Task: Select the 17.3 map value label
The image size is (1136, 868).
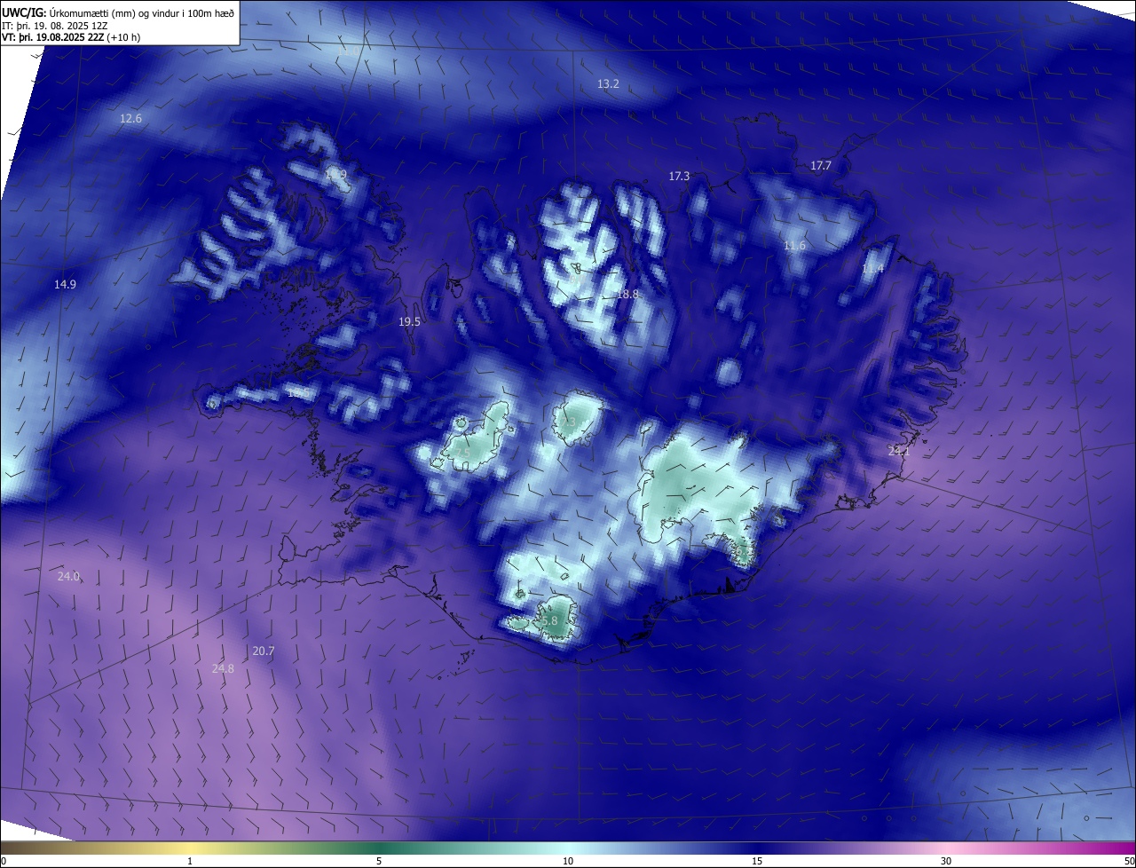Action: coord(679,177)
